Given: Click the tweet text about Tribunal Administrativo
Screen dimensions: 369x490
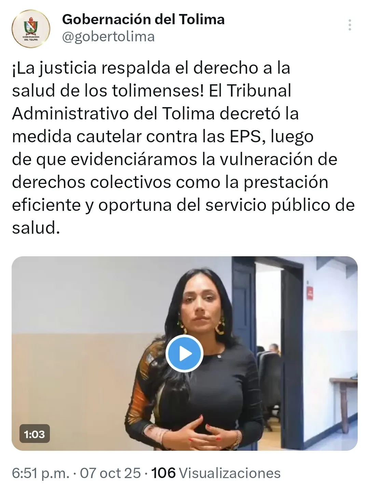Looking at the screenshot, I should (x=183, y=148).
